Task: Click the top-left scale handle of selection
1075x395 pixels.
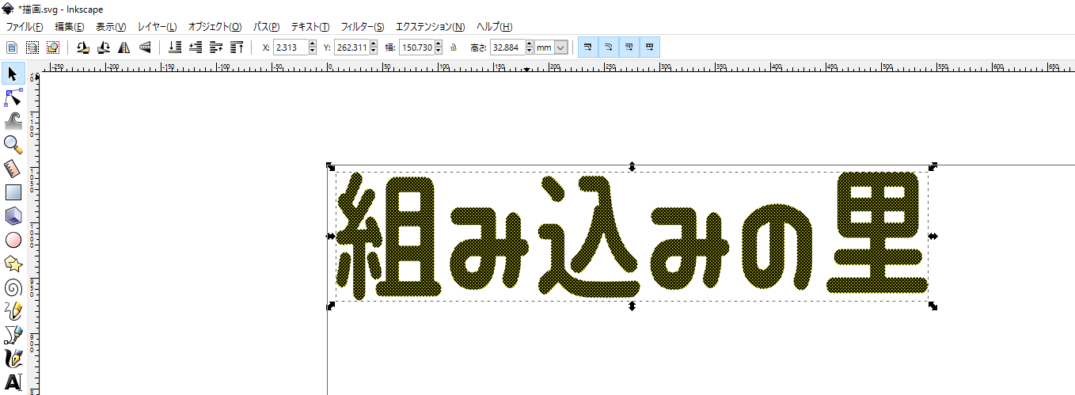Action: [331, 166]
